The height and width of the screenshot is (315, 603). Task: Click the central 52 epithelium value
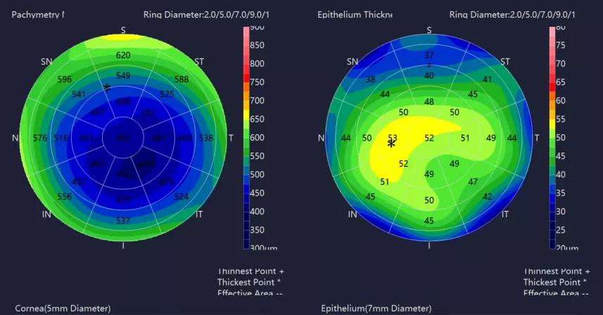click(x=429, y=138)
